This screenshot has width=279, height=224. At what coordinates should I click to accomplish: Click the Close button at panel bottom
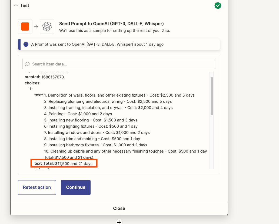pos(119,208)
